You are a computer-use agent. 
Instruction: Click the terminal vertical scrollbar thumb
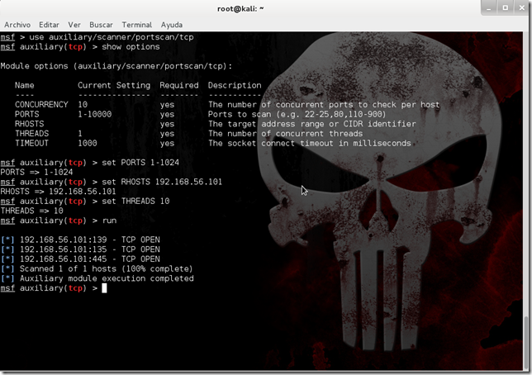tap(526, 342)
